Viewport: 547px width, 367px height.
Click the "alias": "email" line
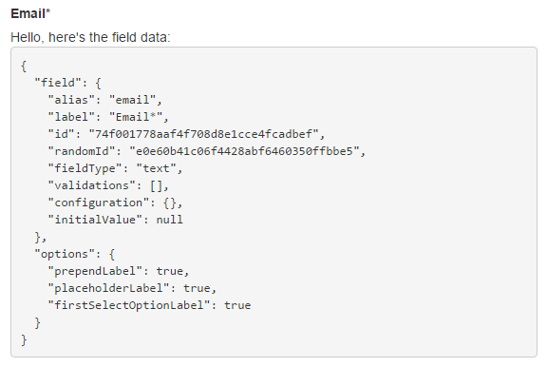point(105,100)
